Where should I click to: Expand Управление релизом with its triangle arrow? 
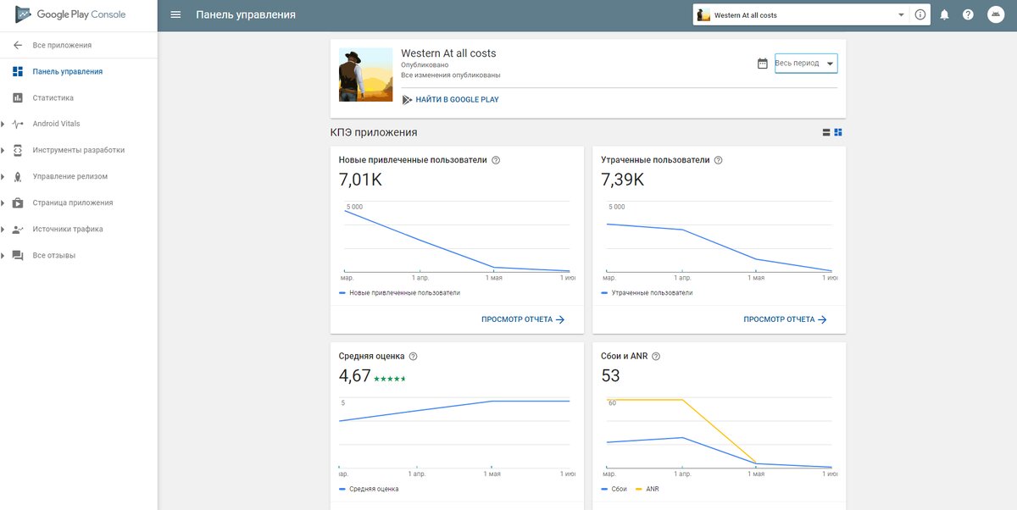(x=3, y=176)
